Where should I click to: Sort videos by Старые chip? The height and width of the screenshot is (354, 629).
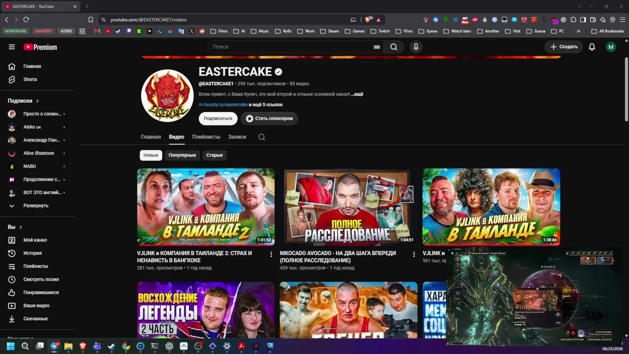click(x=214, y=155)
